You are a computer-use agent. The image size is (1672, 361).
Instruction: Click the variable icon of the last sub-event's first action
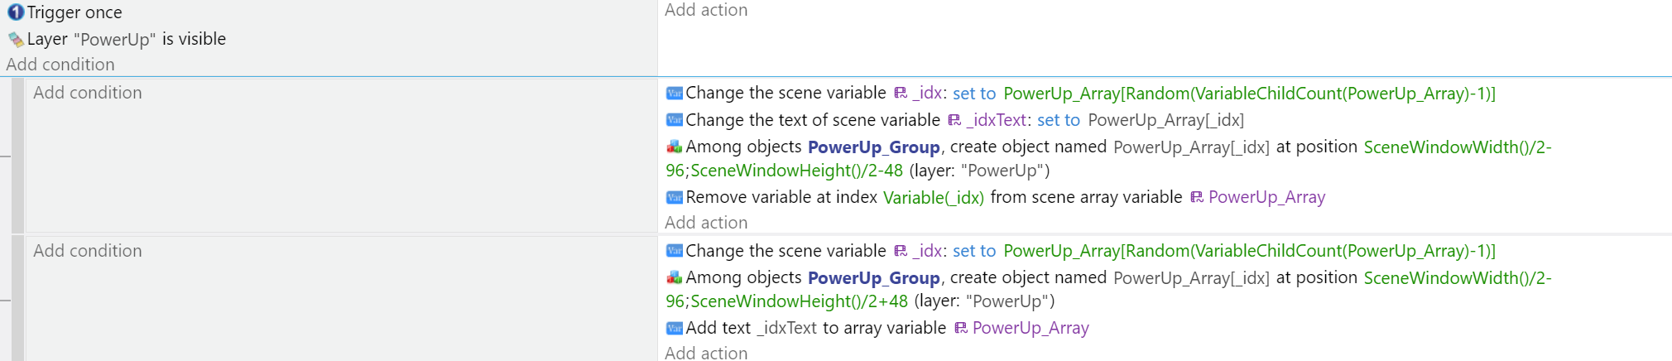(674, 251)
